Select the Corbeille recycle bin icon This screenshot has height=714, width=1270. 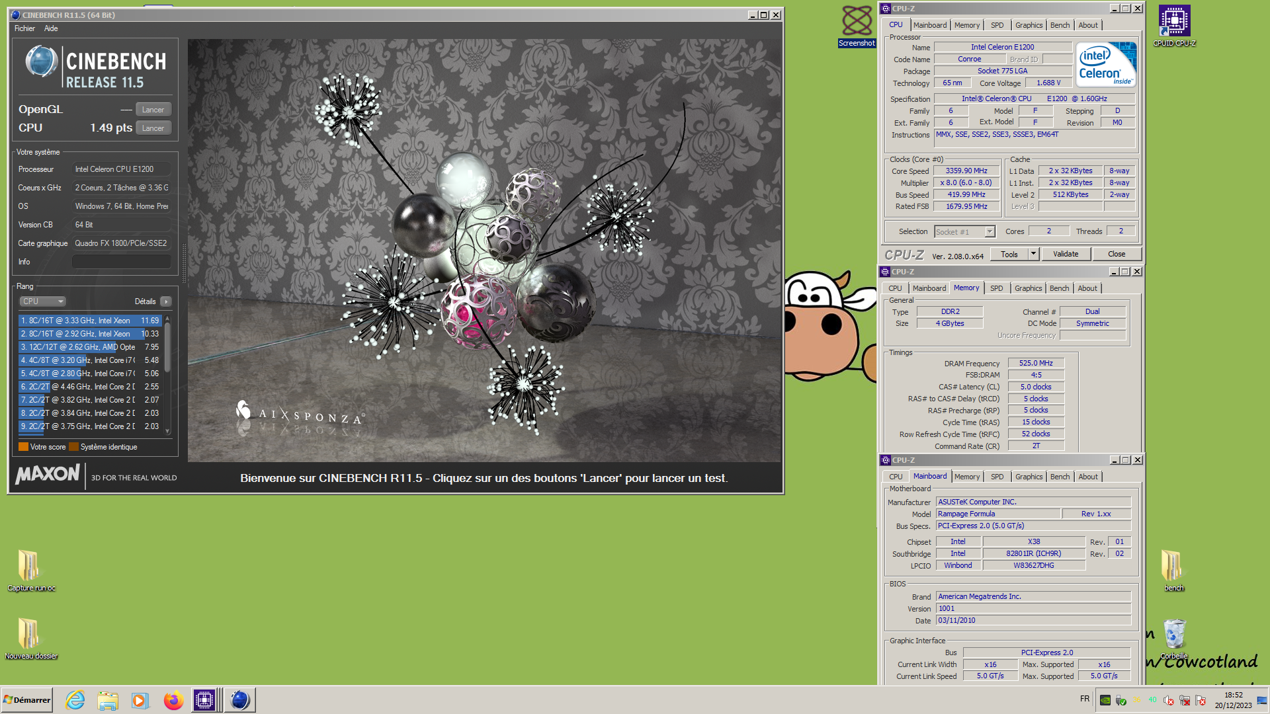coord(1174,639)
